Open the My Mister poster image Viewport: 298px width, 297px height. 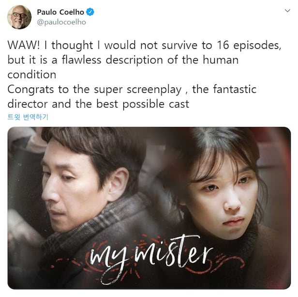click(x=149, y=208)
